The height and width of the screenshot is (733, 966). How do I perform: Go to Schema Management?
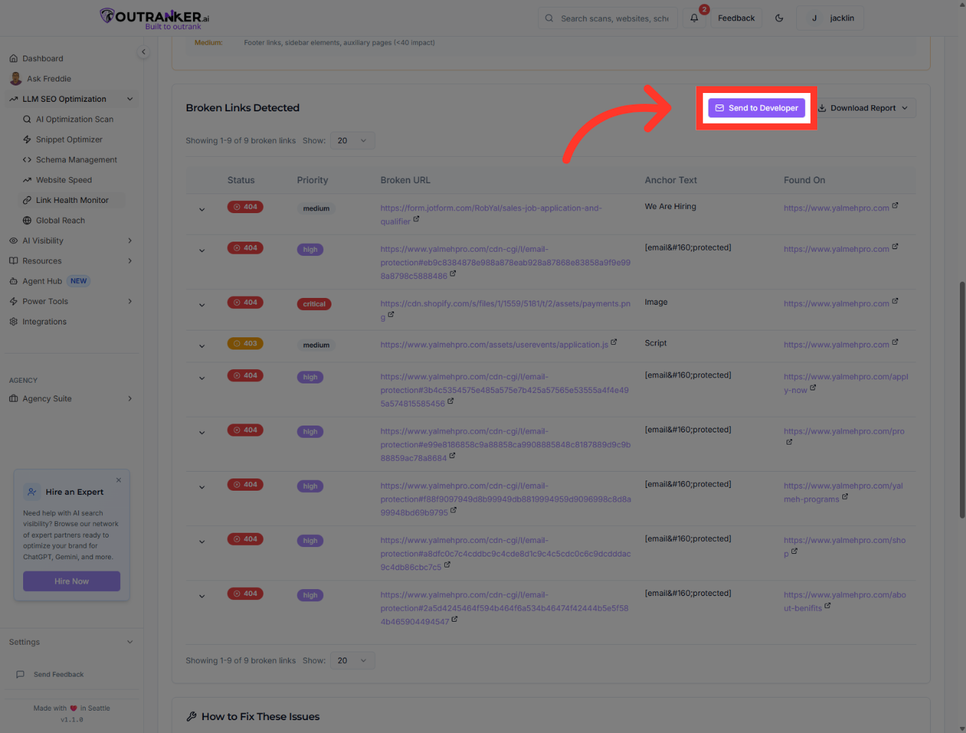[x=76, y=159]
